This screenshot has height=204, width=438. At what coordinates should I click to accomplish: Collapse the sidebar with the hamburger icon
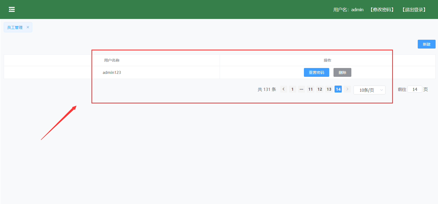12,10
